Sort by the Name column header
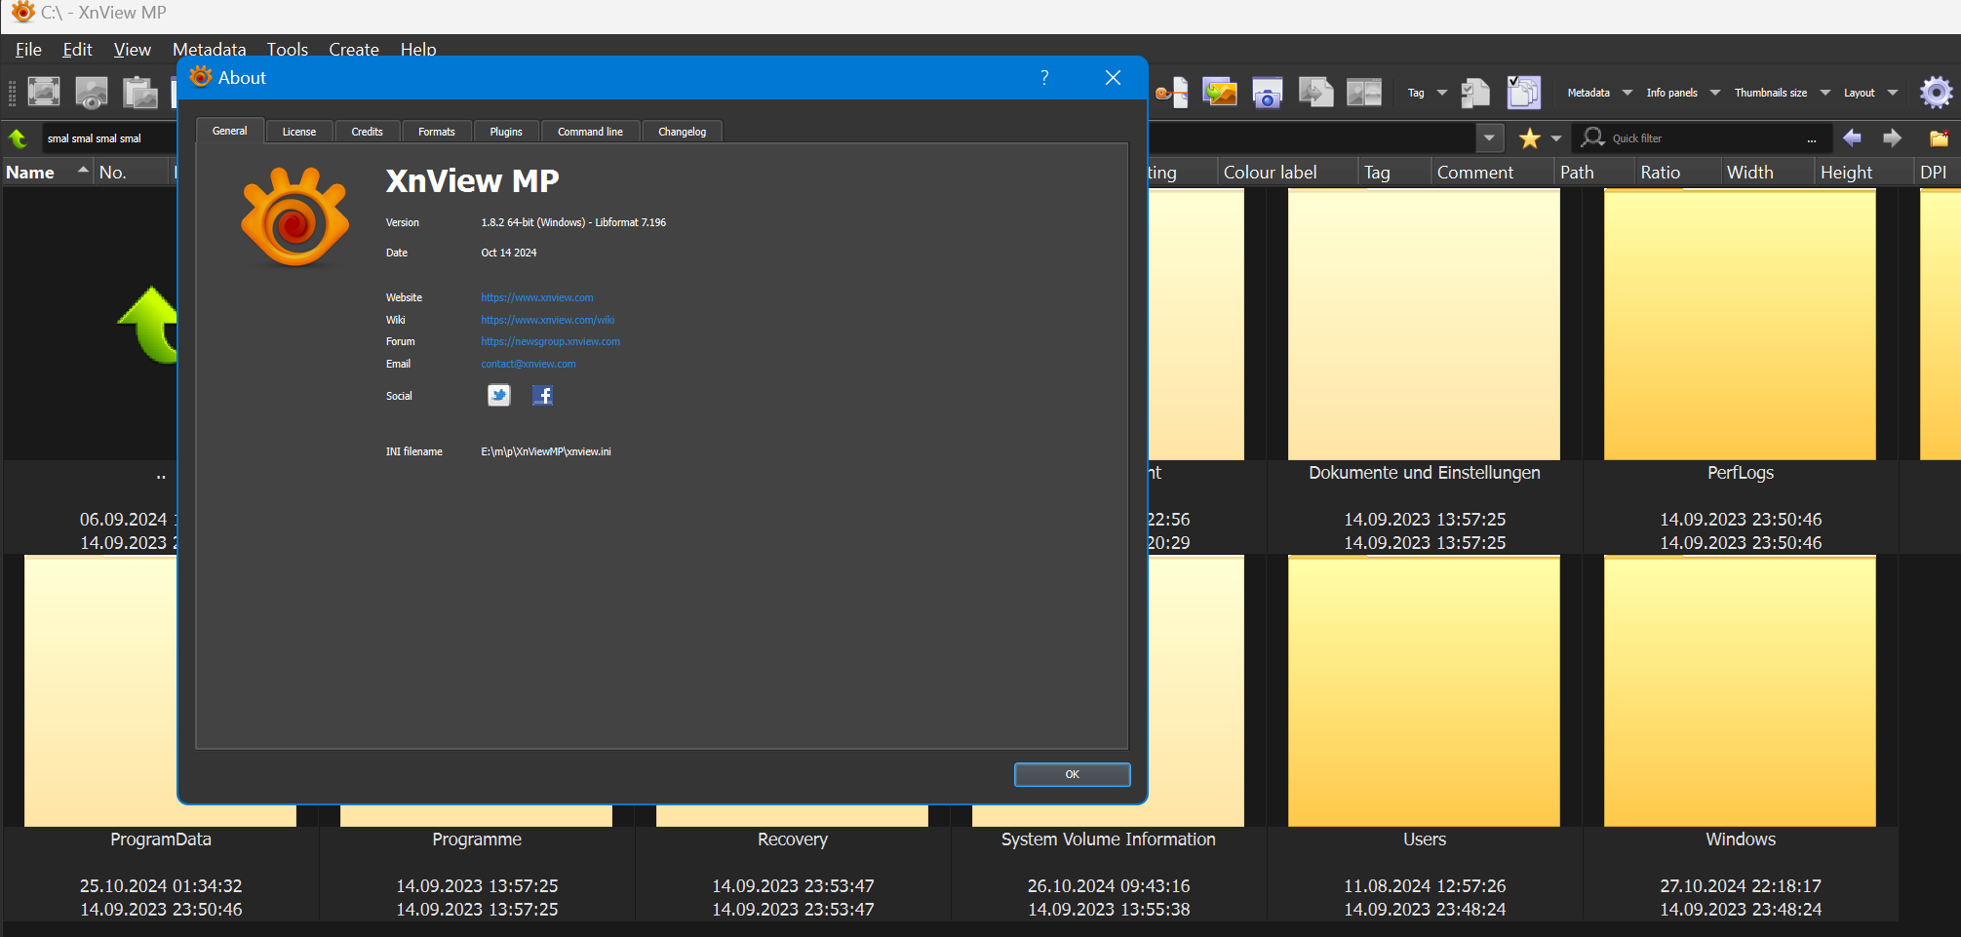The width and height of the screenshot is (1961, 937). coord(47,173)
